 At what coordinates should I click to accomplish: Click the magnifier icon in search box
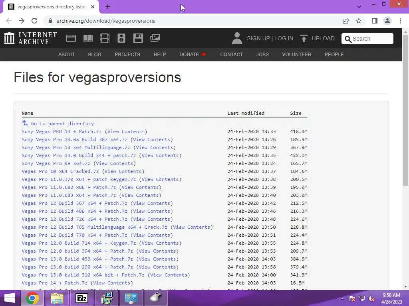[348, 39]
